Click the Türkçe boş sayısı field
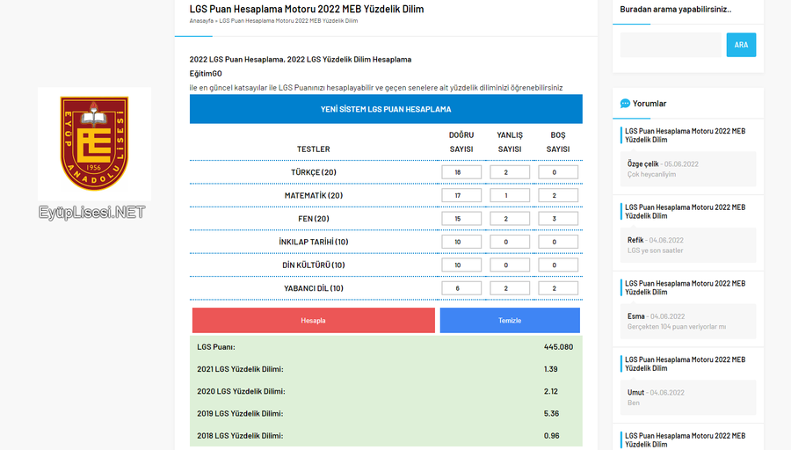The height and width of the screenshot is (450, 791). (x=558, y=172)
